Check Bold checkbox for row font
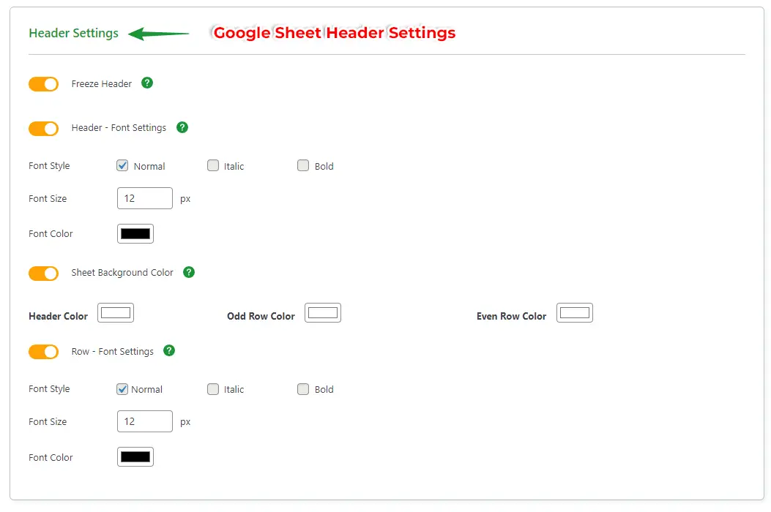This screenshot has width=771, height=512. (x=303, y=389)
